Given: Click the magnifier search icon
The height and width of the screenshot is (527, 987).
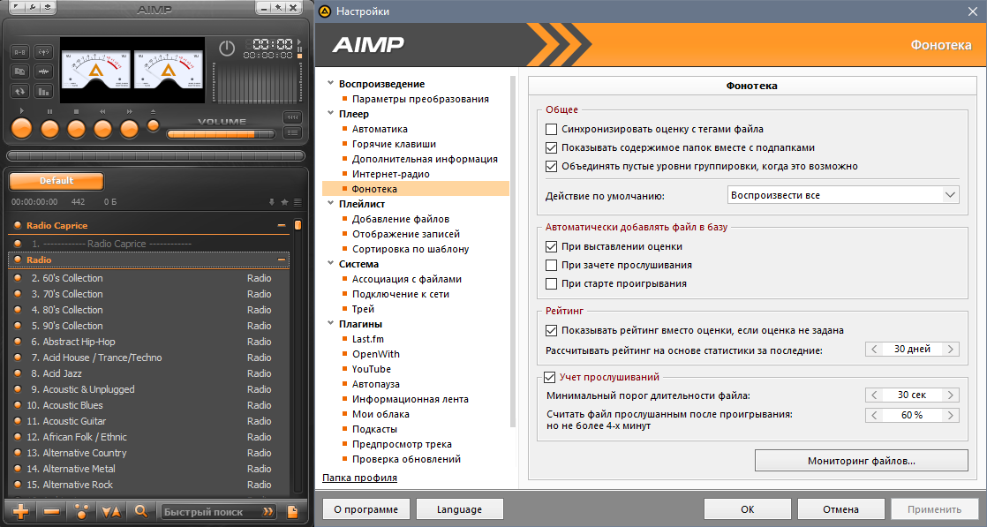Looking at the screenshot, I should pos(141,511).
